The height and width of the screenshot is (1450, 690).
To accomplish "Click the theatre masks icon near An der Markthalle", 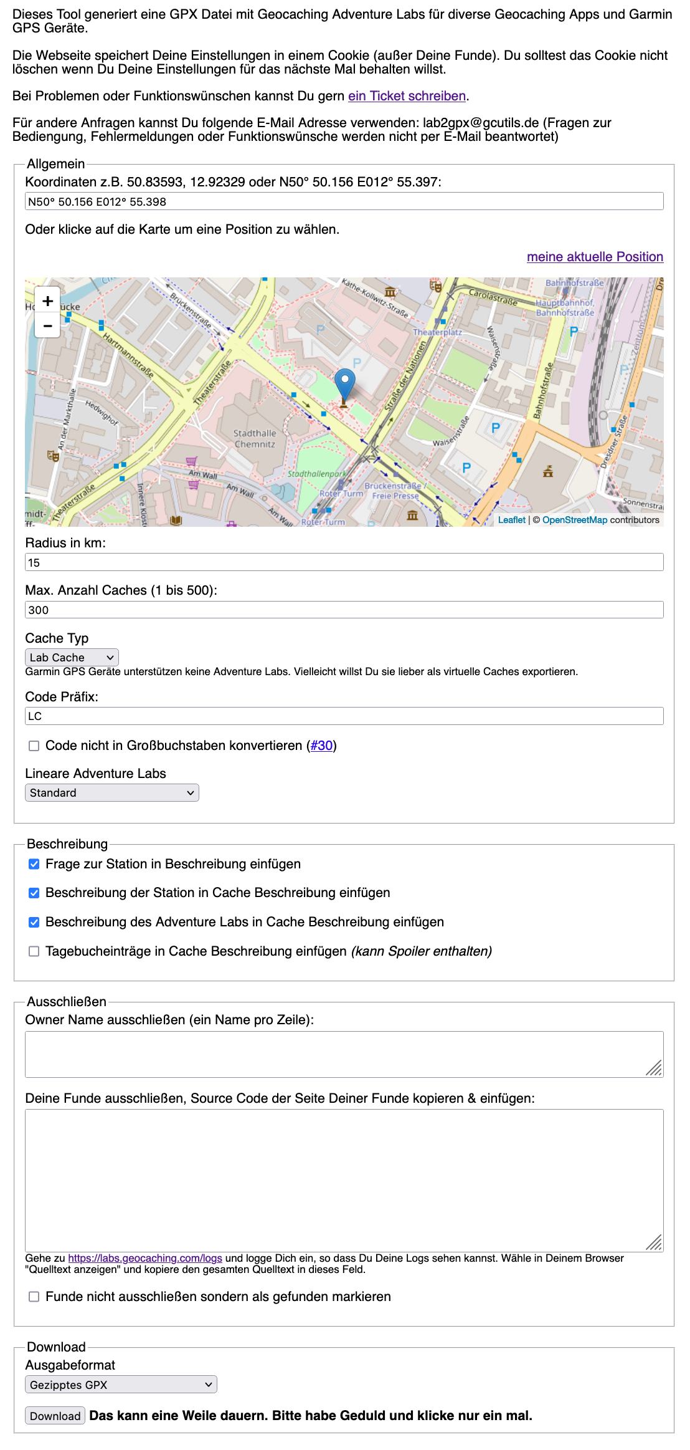I will [x=54, y=456].
